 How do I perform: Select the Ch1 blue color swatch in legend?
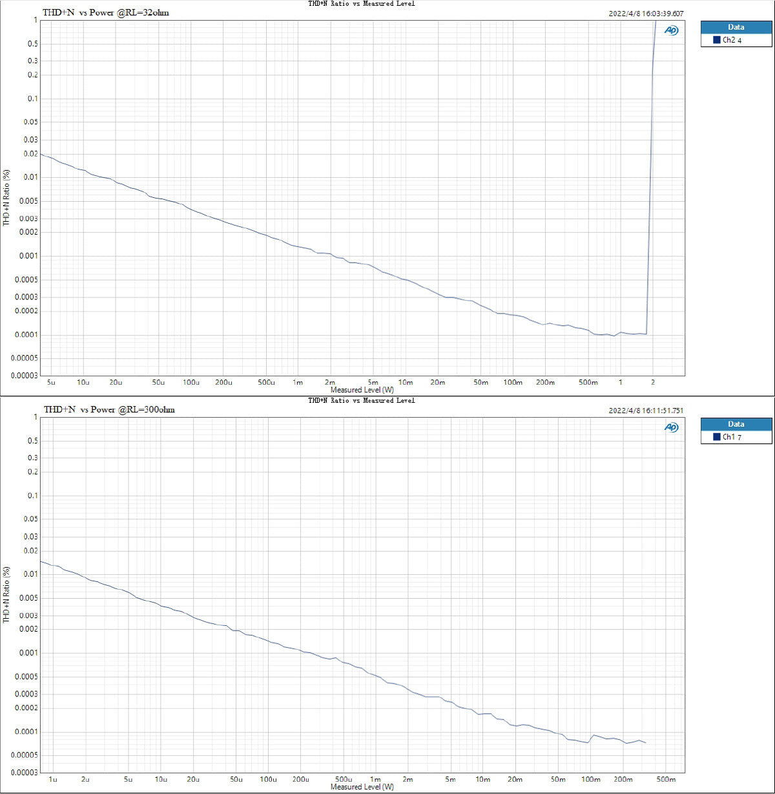716,437
